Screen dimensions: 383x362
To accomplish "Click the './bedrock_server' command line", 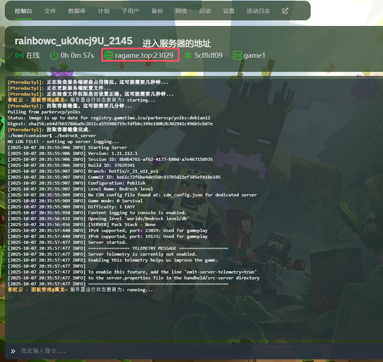I will 52,136.
